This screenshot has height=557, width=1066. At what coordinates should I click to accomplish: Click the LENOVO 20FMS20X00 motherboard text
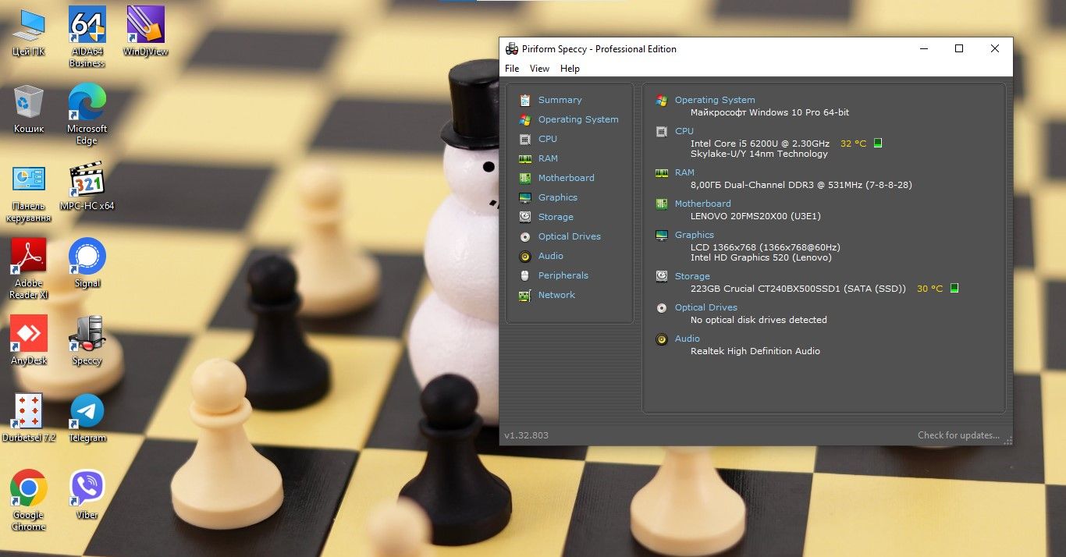point(755,216)
